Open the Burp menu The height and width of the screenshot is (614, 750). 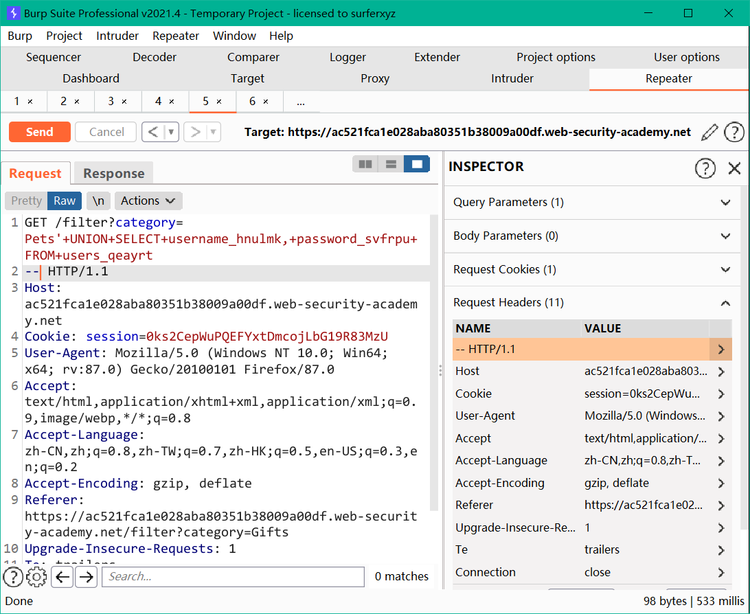[20, 36]
